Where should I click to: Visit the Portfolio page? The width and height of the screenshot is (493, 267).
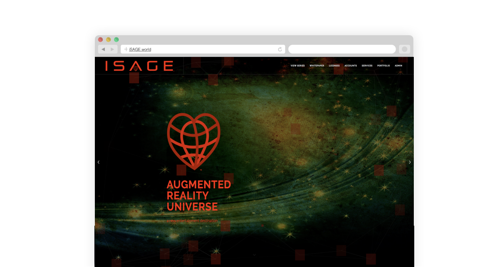(383, 66)
